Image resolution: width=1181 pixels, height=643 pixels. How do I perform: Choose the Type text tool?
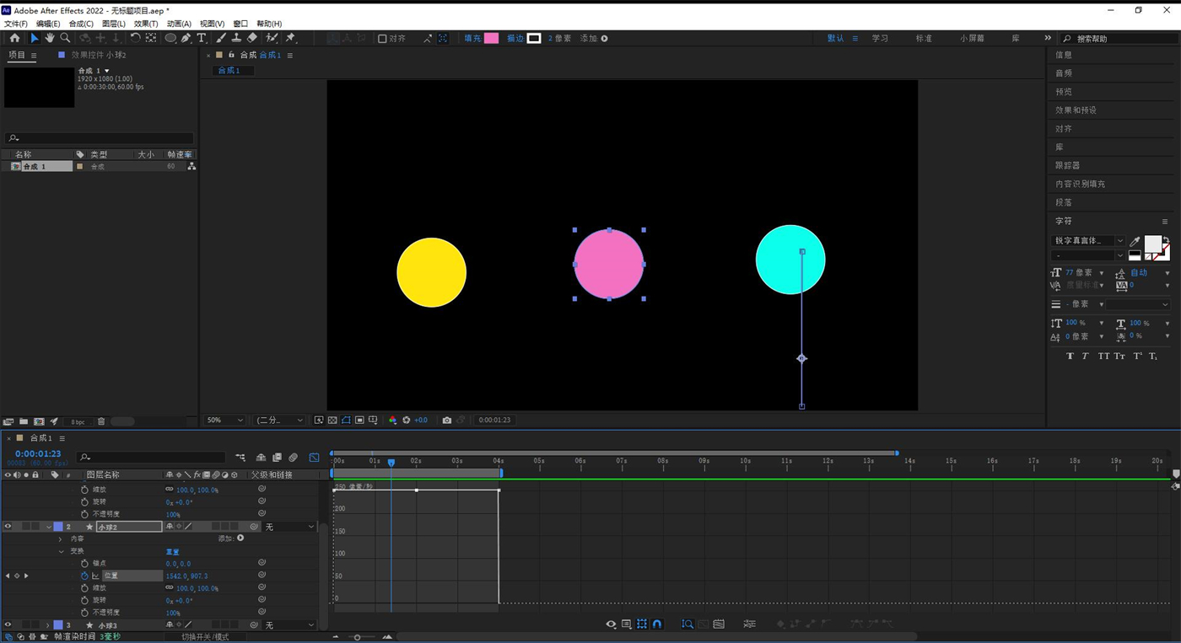click(202, 38)
